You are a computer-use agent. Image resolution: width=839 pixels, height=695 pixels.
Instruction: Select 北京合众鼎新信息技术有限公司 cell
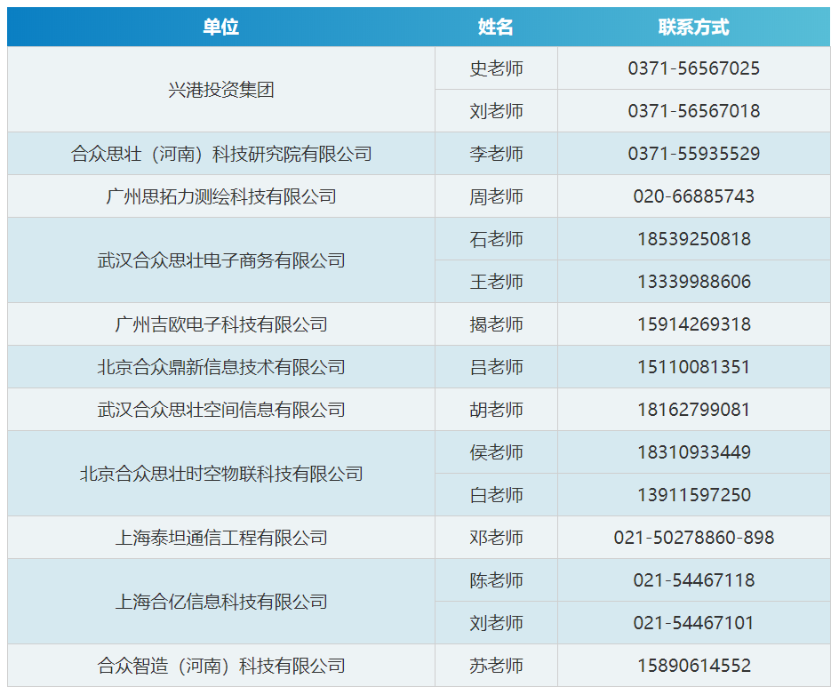[221, 367]
